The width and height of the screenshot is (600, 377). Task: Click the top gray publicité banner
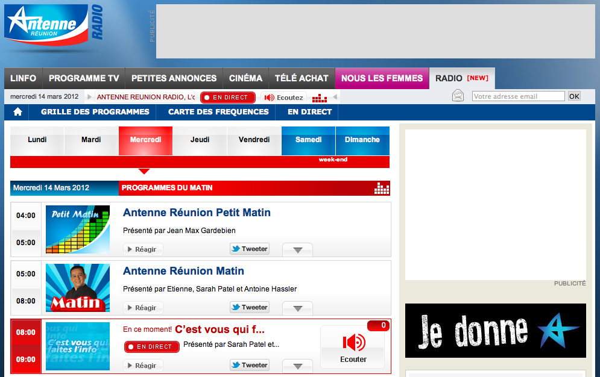coord(376,31)
